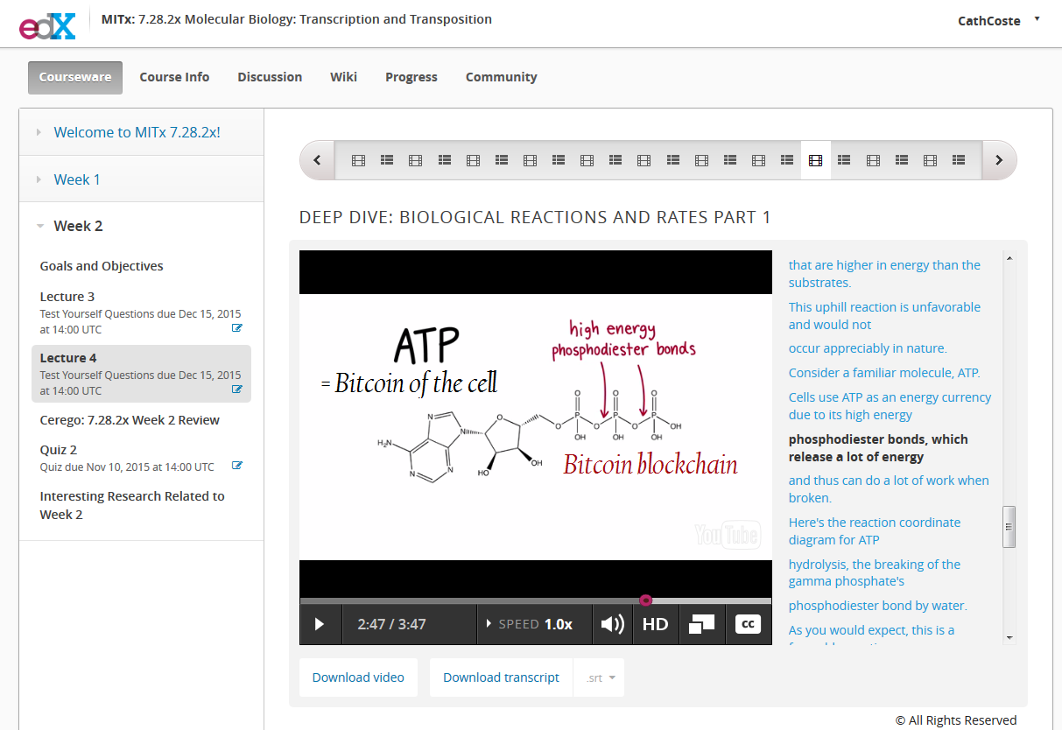Open the Community tab
The image size is (1062, 730).
click(x=501, y=77)
